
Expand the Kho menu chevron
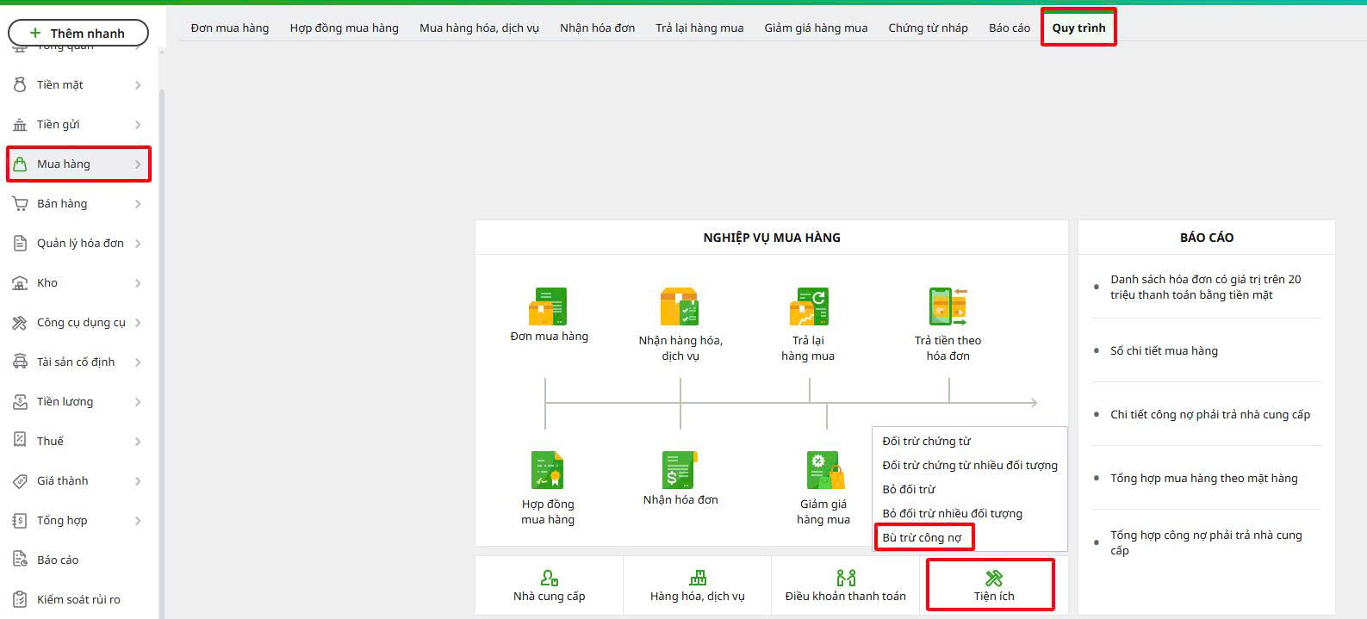(138, 283)
